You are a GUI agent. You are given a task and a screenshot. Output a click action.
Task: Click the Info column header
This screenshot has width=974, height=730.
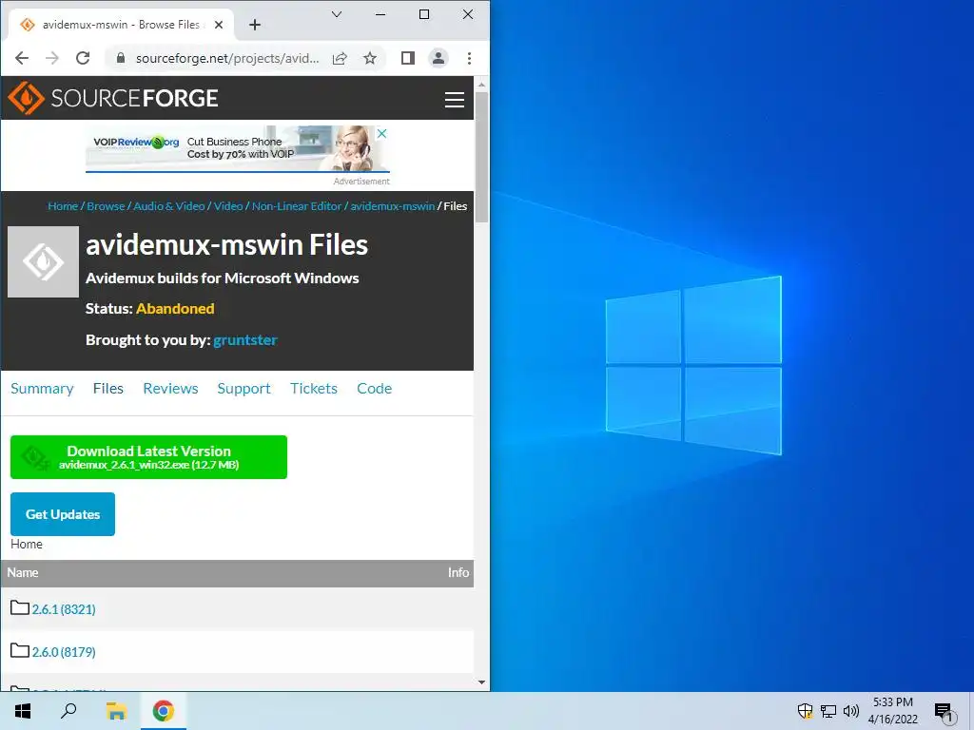[458, 573]
